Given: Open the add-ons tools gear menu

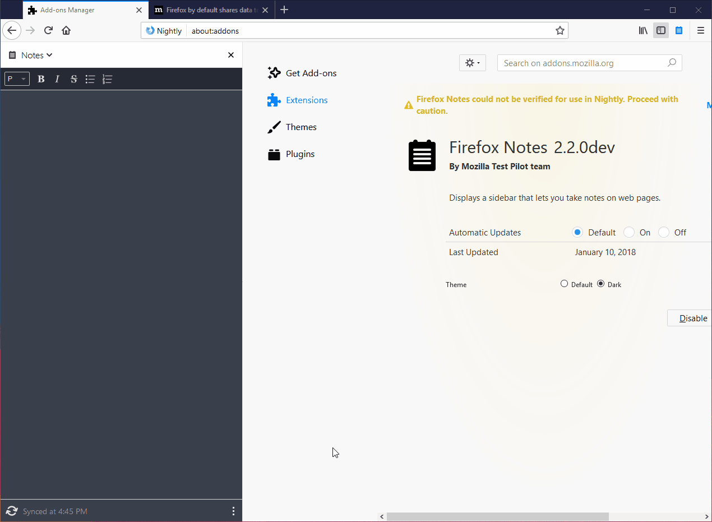Looking at the screenshot, I should pyautogui.click(x=473, y=63).
